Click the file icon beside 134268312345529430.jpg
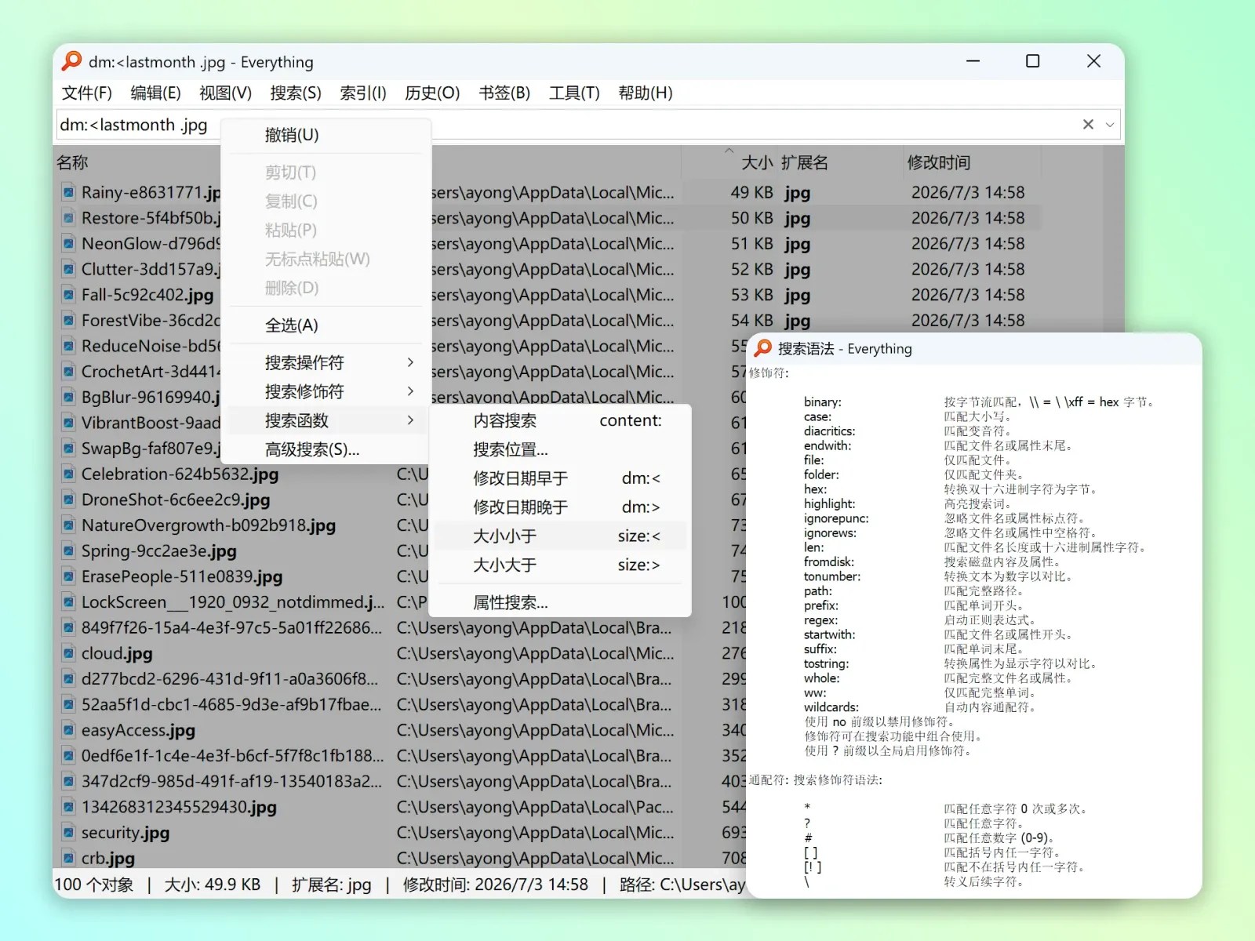Screen dimensions: 1255x941 69,807
